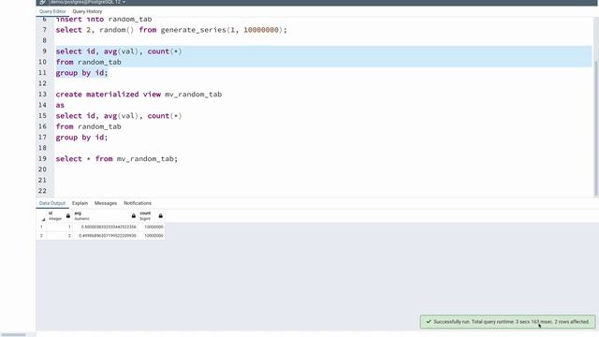Click count cell 10000000 in row 1
This screenshot has width=599, height=337.
pyautogui.click(x=152, y=227)
